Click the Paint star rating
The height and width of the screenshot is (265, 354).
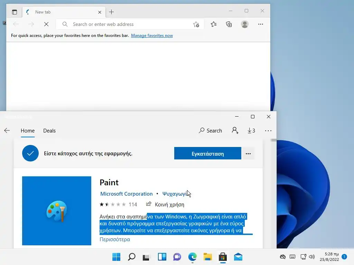click(113, 204)
